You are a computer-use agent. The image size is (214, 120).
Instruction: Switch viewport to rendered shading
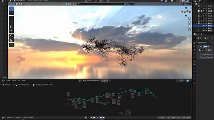(188, 1)
